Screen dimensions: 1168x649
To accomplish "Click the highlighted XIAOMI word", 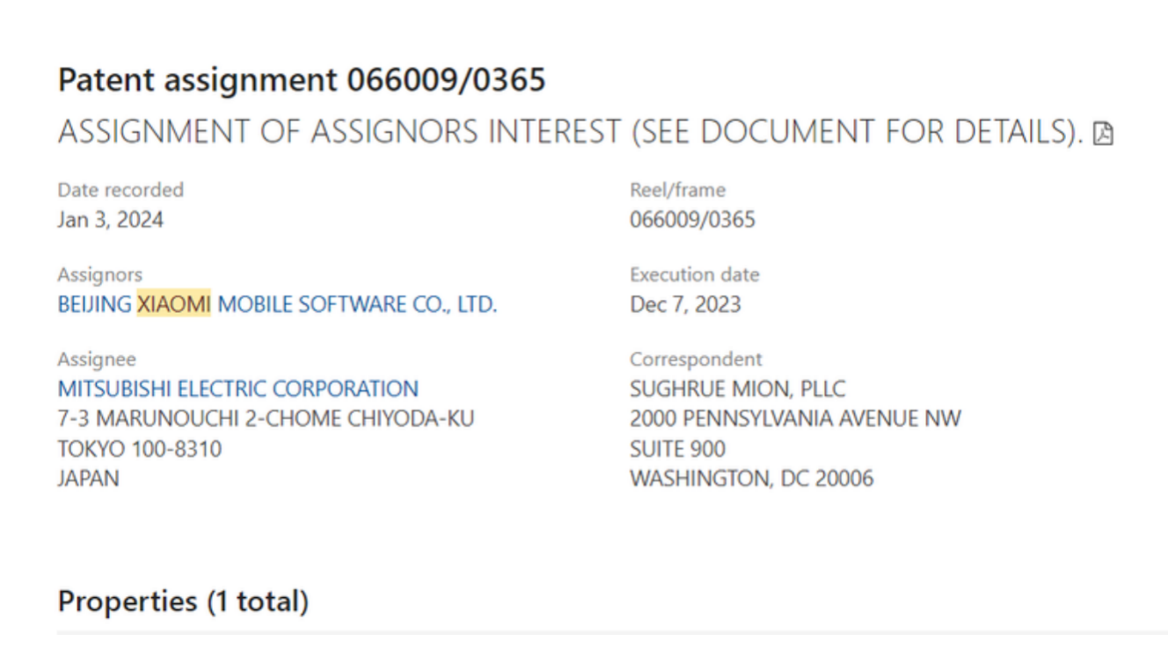I will pyautogui.click(x=173, y=304).
